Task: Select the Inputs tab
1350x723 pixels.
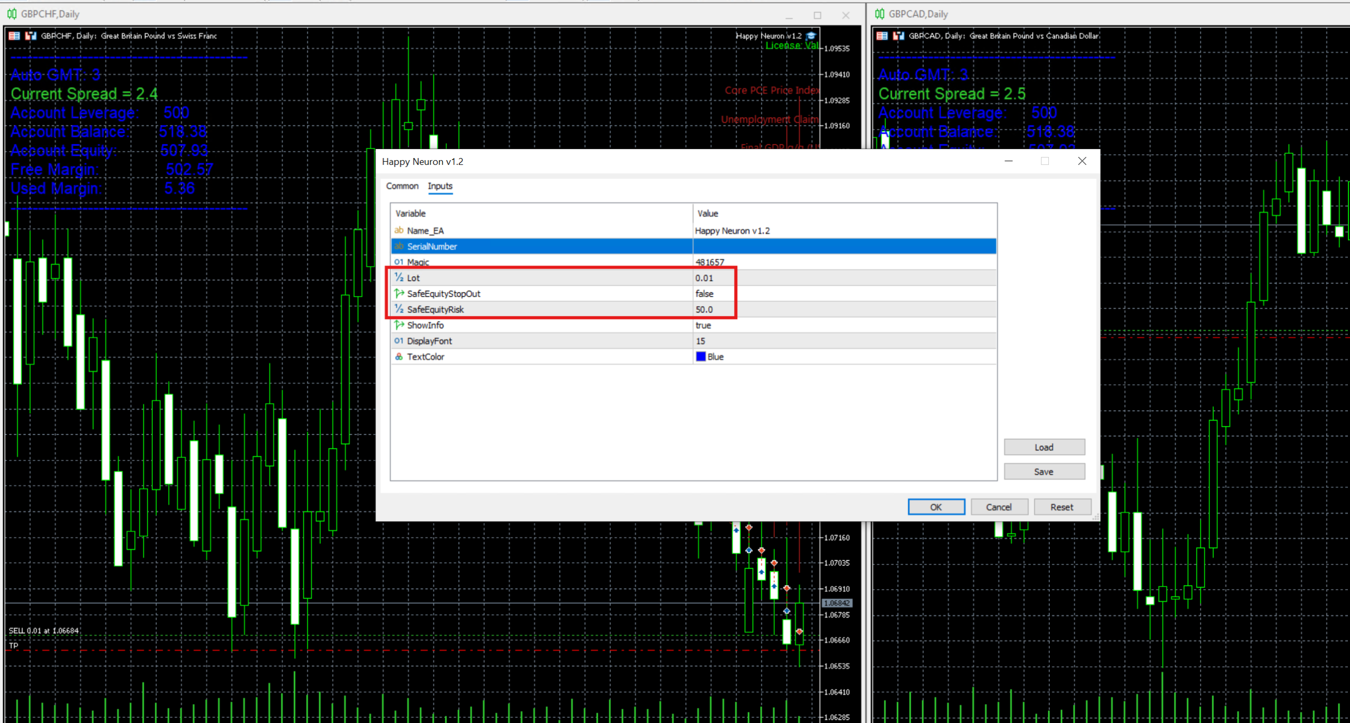Action: point(440,186)
